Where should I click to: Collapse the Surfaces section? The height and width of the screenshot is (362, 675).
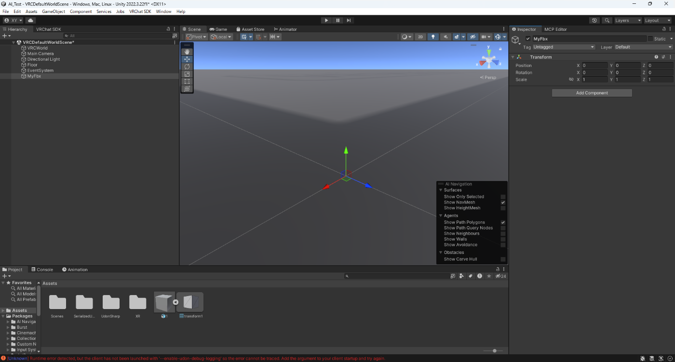click(440, 190)
